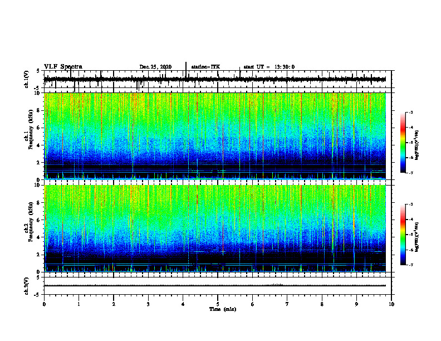
Task: Click the "8" kHz tick of ch.2 spectrogram
Action: pyautogui.click(x=39, y=203)
